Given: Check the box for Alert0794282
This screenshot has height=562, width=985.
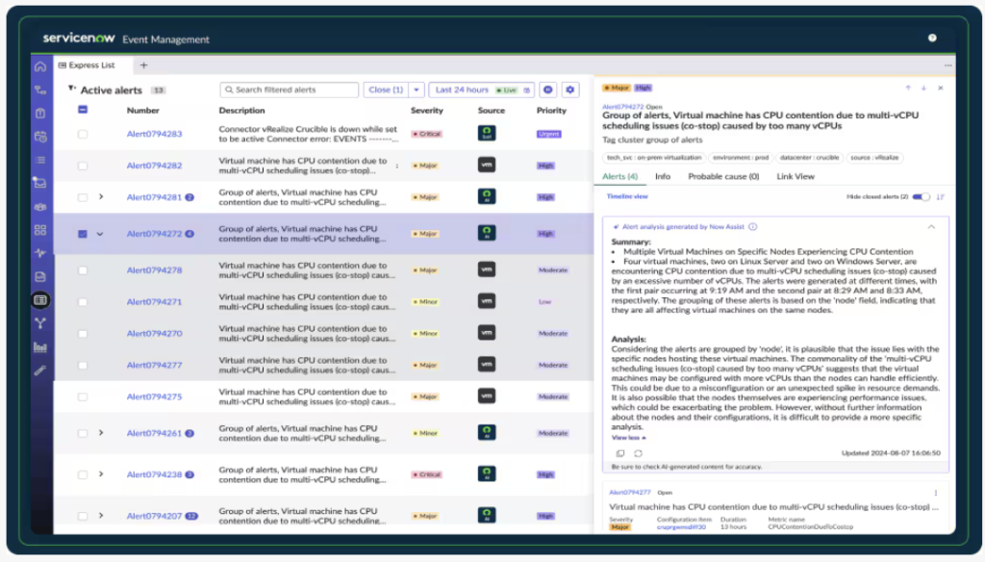Looking at the screenshot, I should (x=83, y=166).
